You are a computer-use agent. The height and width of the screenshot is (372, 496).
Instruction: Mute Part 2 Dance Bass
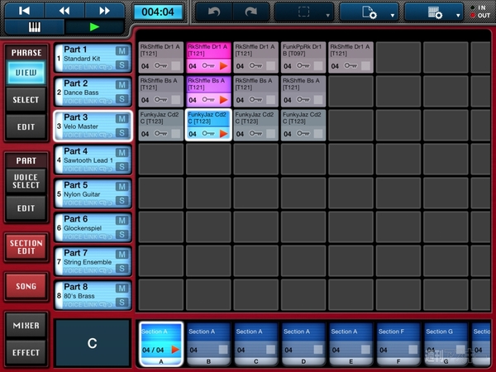(122, 85)
